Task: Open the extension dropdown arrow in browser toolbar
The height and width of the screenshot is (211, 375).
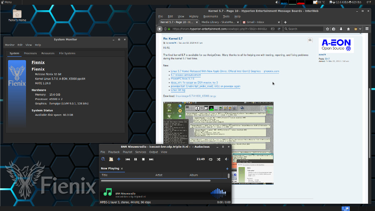Action: 360,29
